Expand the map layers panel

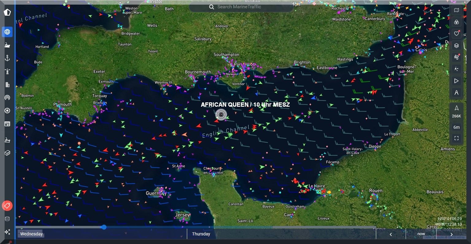pos(456,46)
